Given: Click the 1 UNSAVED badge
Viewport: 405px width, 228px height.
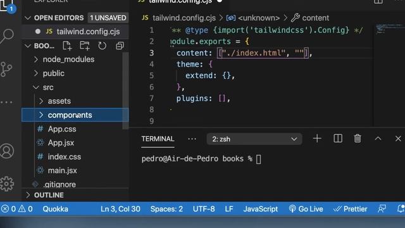Looking at the screenshot, I should click(108, 18).
